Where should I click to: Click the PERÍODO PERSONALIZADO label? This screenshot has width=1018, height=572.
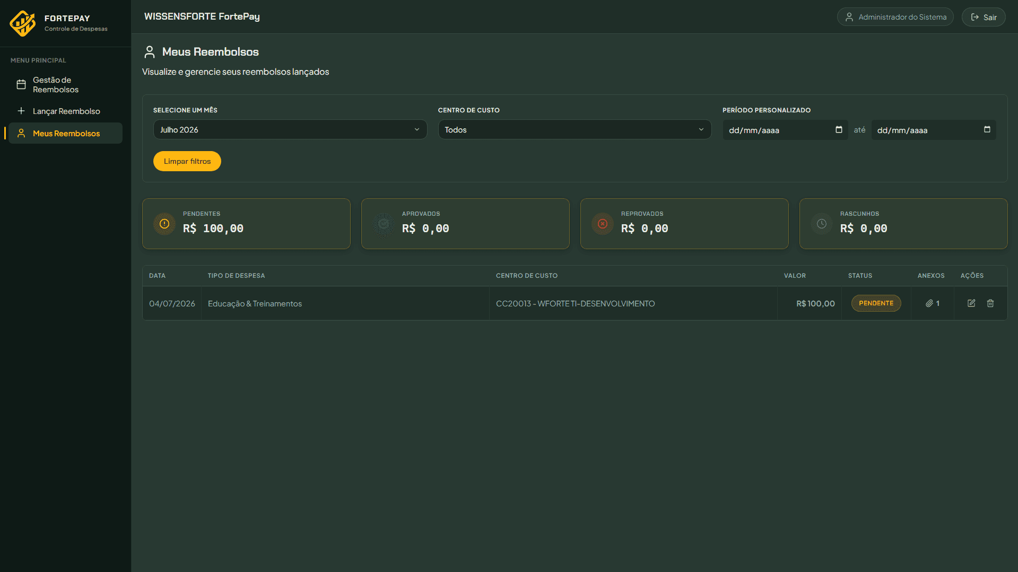point(766,110)
